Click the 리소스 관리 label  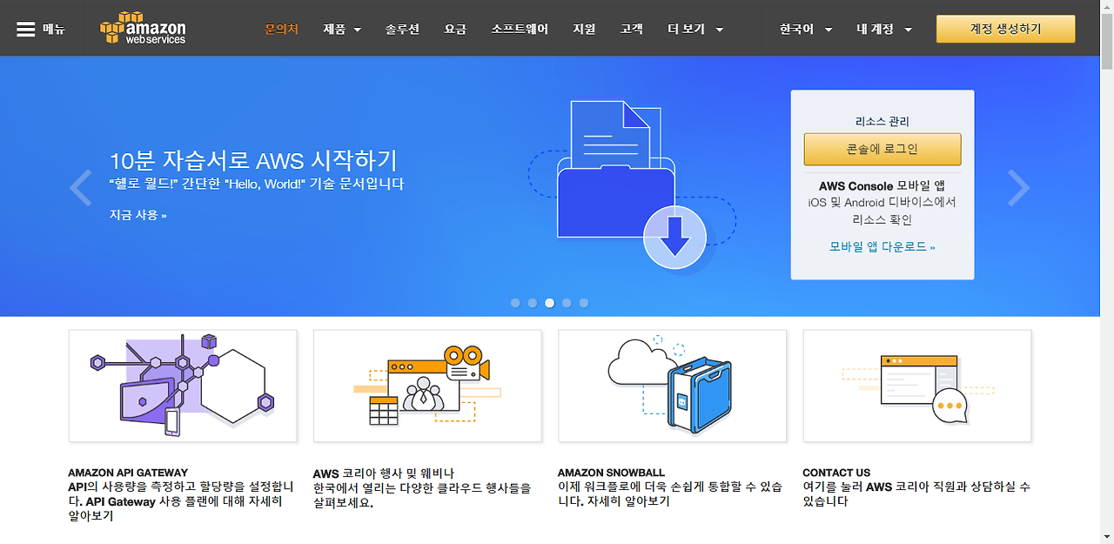click(x=882, y=122)
